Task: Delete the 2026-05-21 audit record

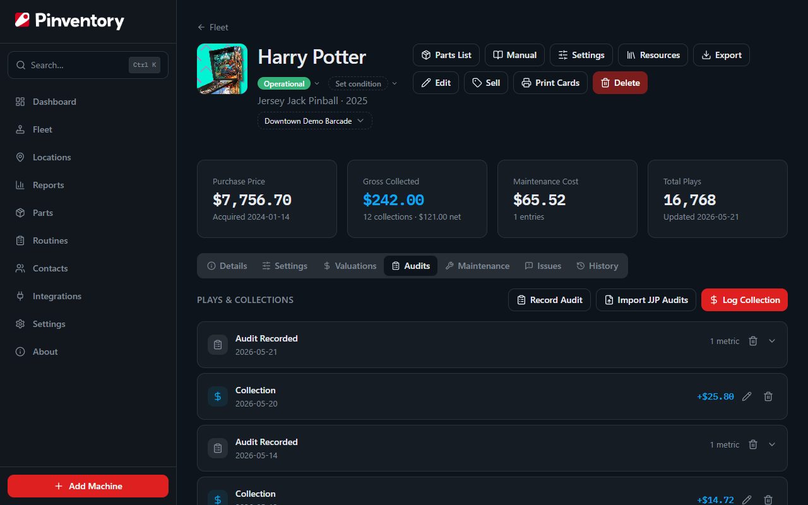Action: tap(753, 341)
